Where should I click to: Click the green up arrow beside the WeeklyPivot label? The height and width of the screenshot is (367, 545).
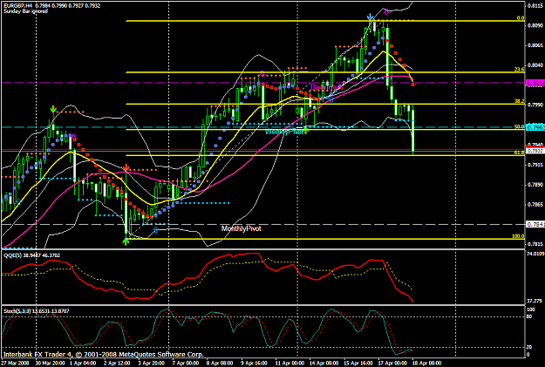pos(306,131)
